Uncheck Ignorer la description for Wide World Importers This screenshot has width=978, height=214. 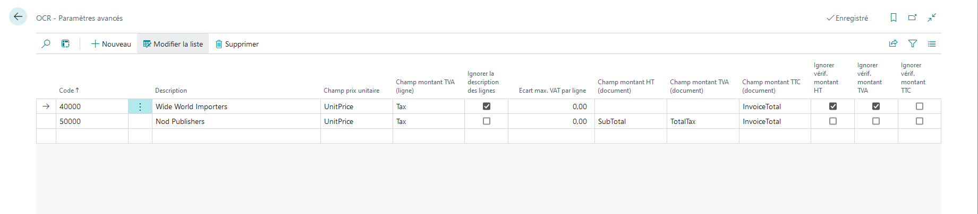pos(487,106)
